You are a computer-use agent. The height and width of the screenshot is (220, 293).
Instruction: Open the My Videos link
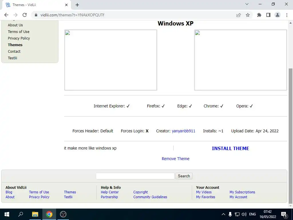coord(204,192)
